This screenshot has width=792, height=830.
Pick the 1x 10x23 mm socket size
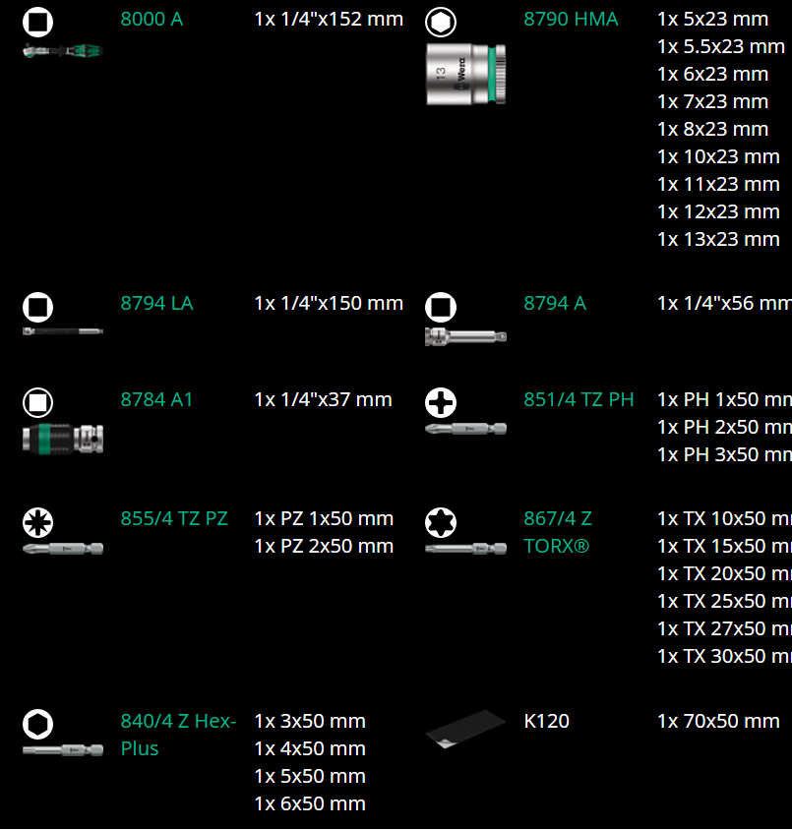coord(718,157)
